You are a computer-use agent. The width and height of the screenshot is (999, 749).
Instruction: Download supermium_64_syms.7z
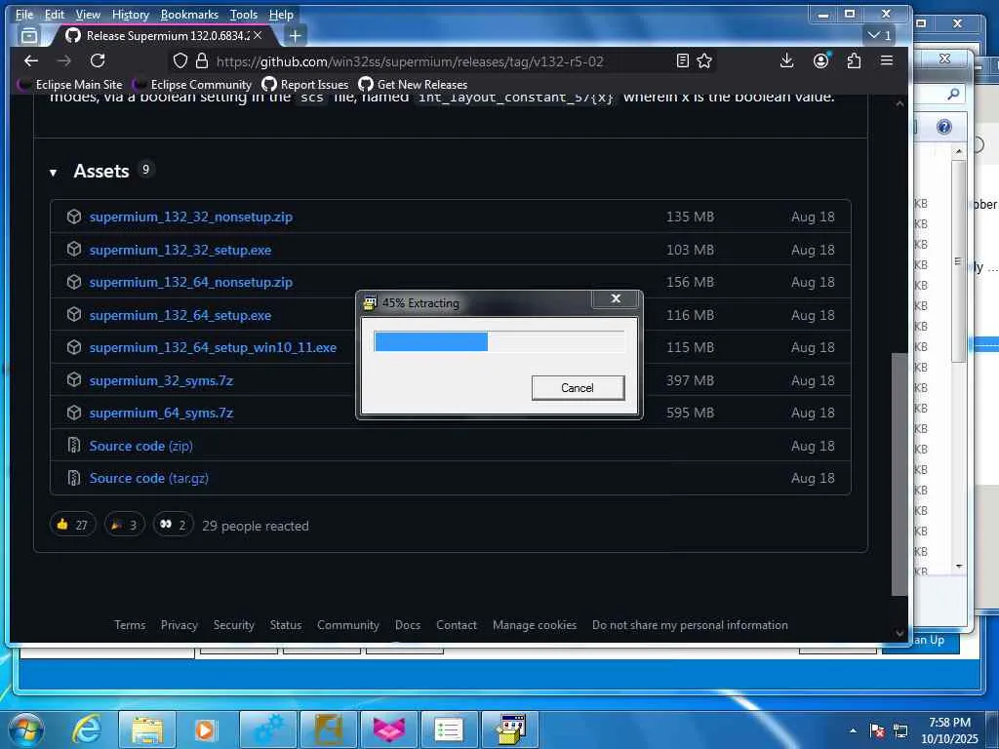tap(161, 413)
